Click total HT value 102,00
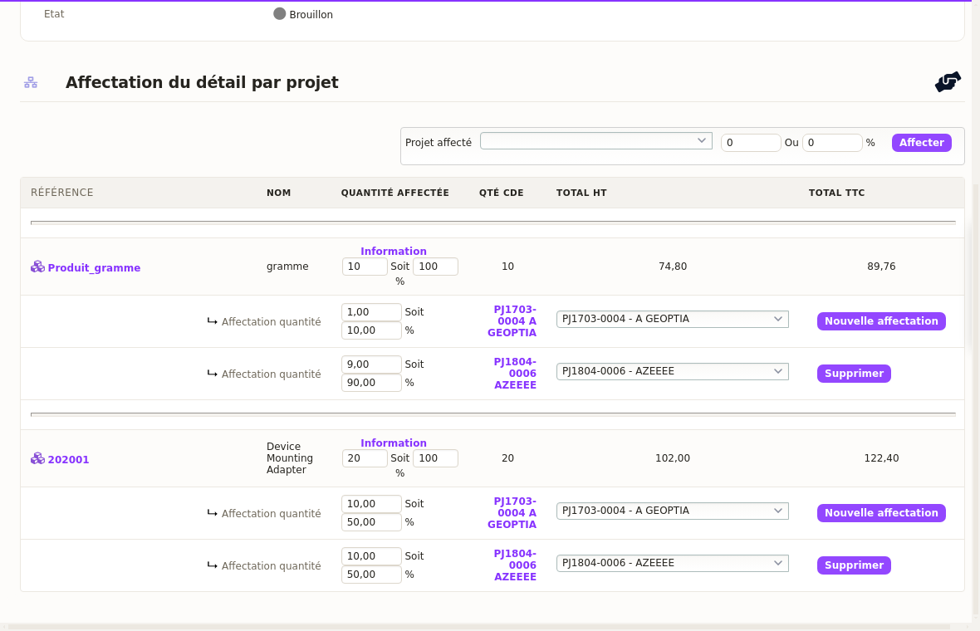This screenshot has height=631, width=980. coord(673,458)
